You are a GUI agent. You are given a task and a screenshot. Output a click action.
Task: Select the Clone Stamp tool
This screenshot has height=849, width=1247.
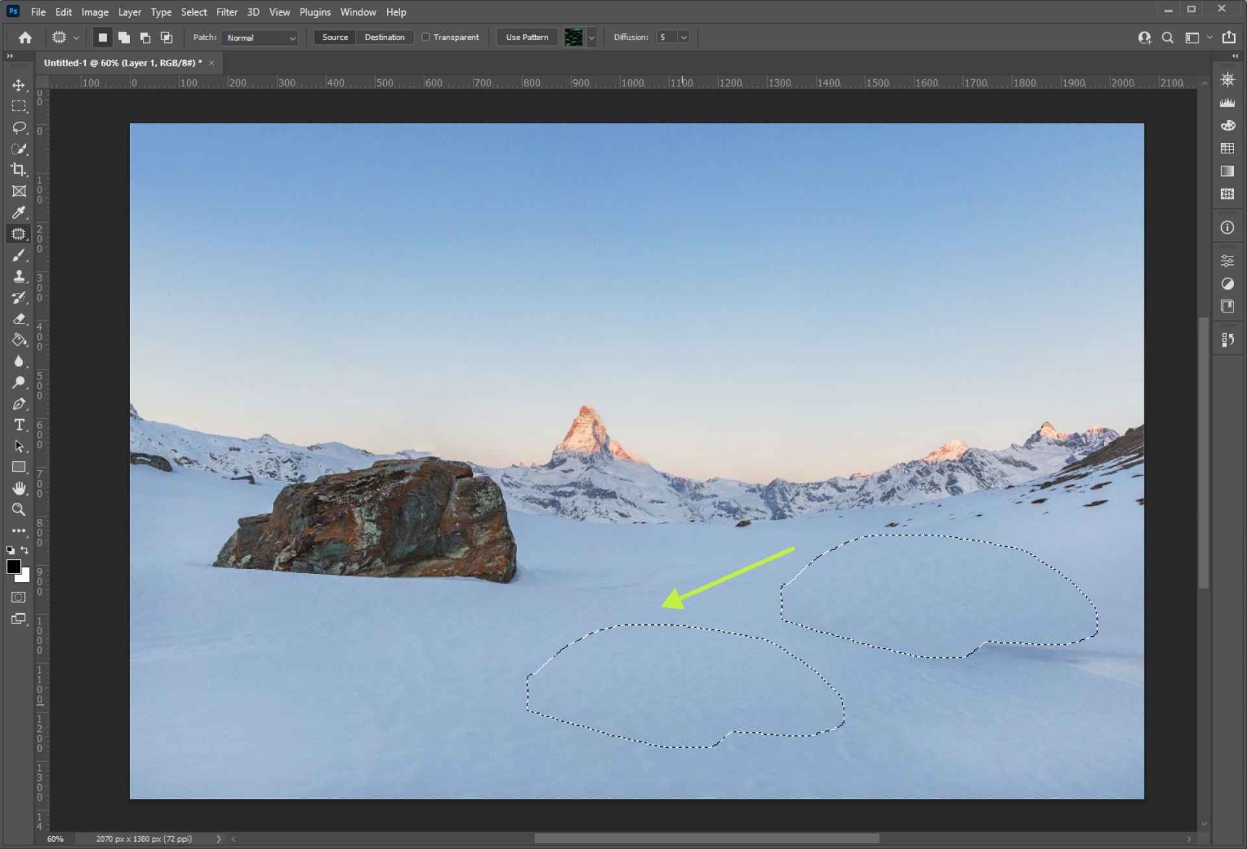coord(19,276)
